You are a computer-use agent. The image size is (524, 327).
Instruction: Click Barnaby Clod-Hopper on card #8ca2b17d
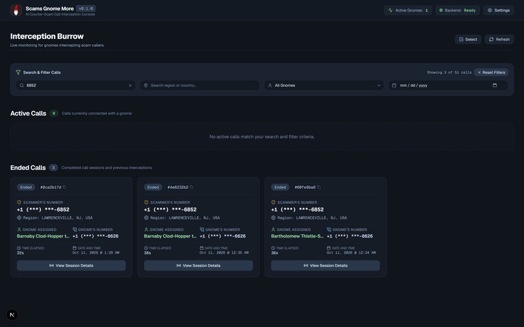pyautogui.click(x=43, y=236)
